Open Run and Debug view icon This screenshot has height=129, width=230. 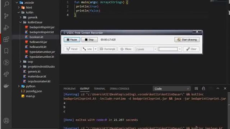[6, 28]
